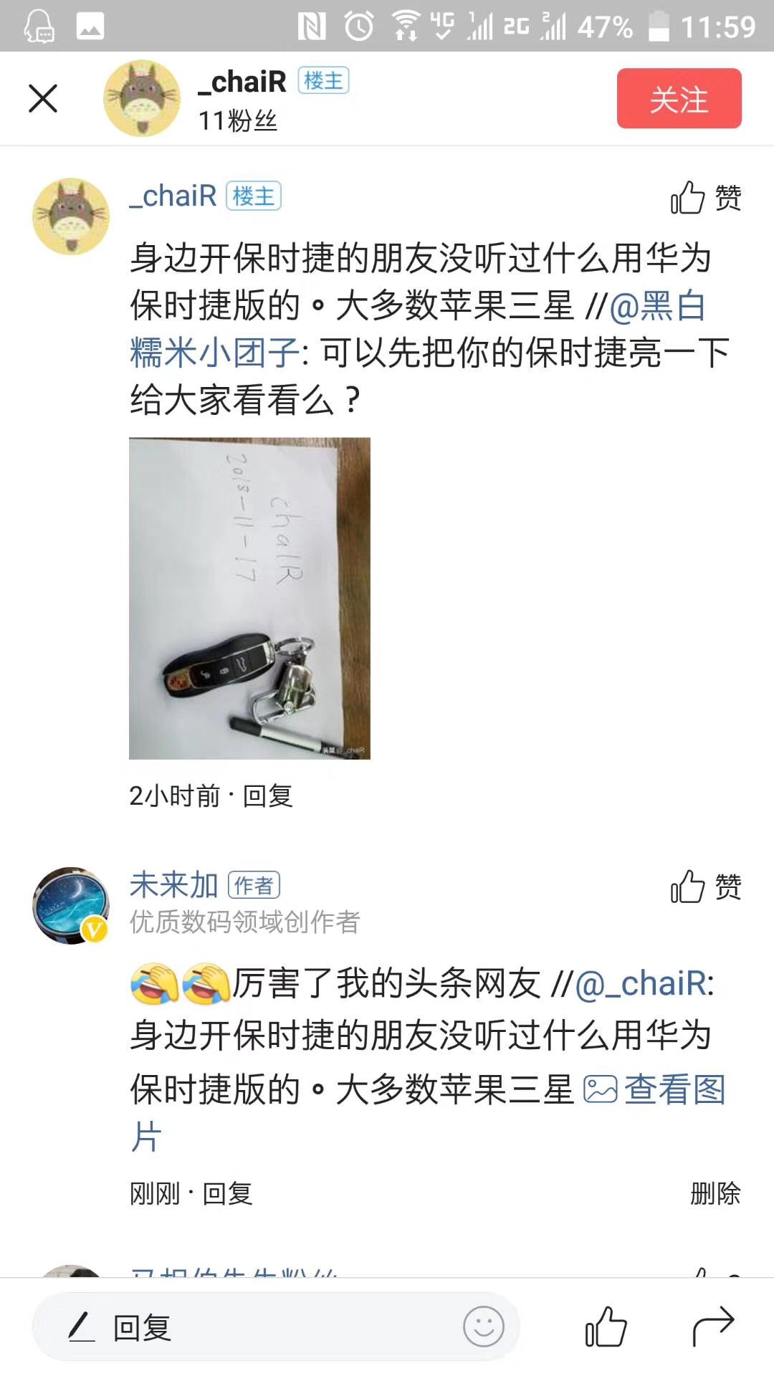Open 未来加's profile avatar
774x1376 pixels.
point(71,905)
